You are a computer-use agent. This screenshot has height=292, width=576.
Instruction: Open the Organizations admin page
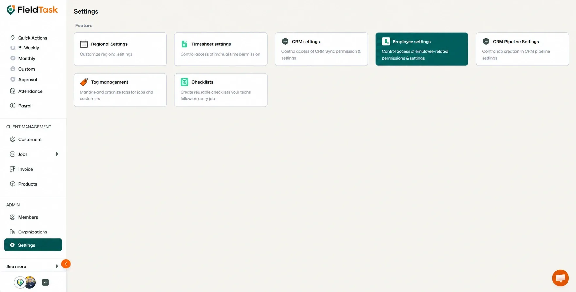point(33,232)
